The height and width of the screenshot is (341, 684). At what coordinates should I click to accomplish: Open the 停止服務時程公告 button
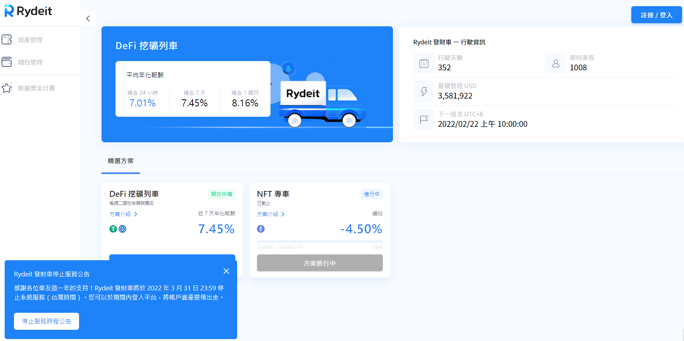[47, 321]
